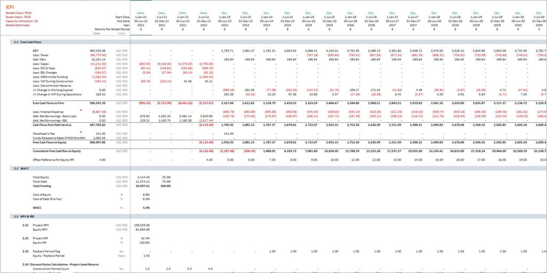This screenshot has width=547, height=273.
Task: Click the Equity Payback Period value 1.50
Action: [x=147, y=255]
